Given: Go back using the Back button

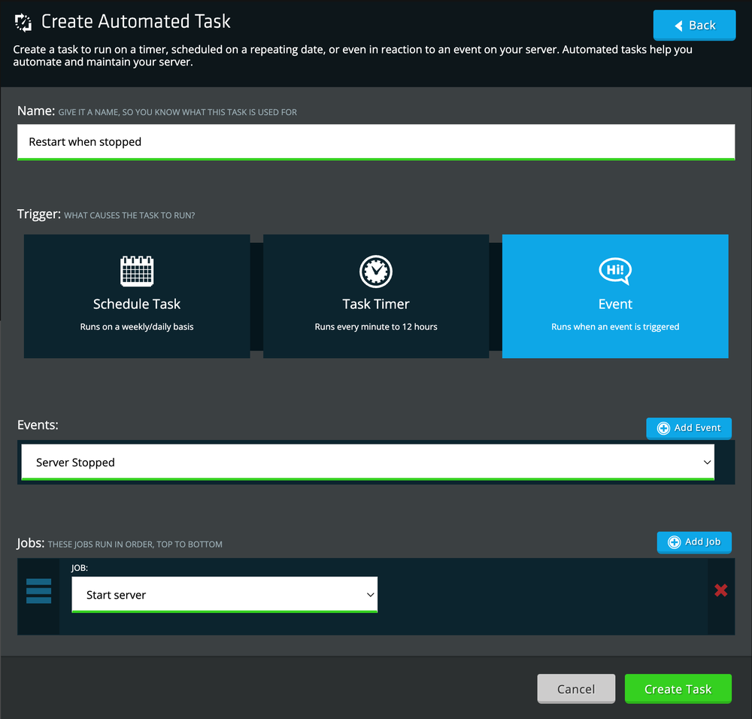Looking at the screenshot, I should pyautogui.click(x=694, y=25).
